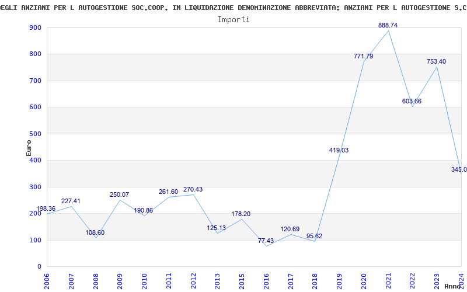Click the 888.74 peak value label

click(388, 26)
